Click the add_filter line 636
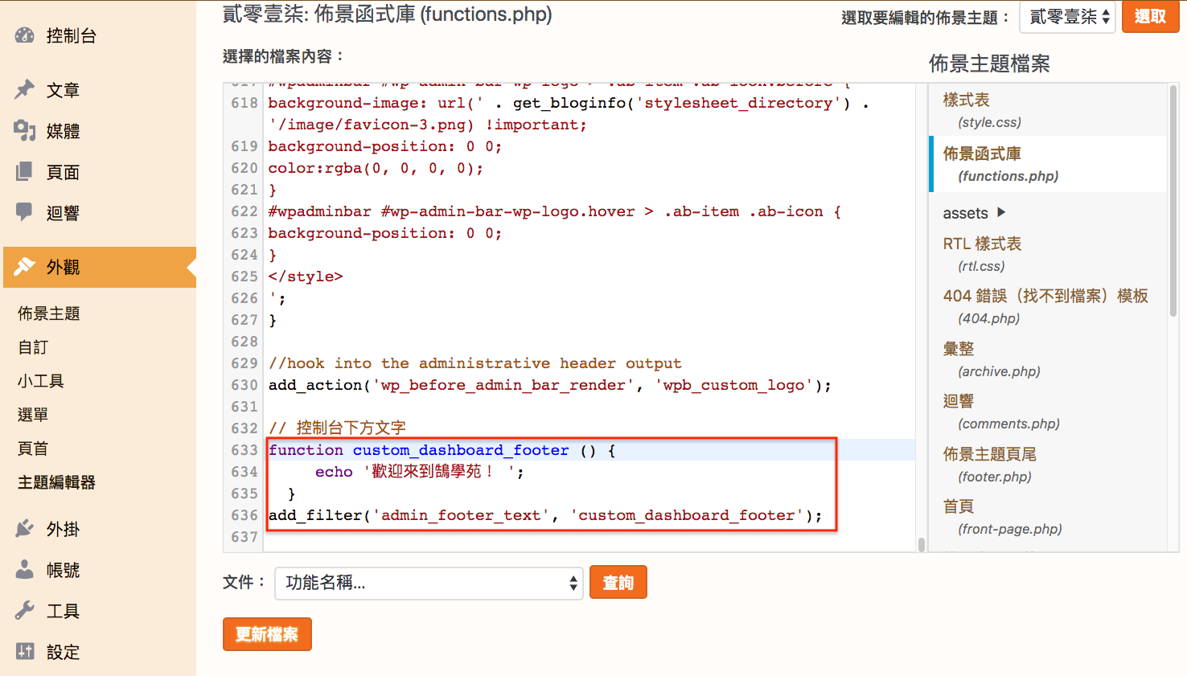Viewport: 1187px width, 676px height. pyautogui.click(x=545, y=515)
